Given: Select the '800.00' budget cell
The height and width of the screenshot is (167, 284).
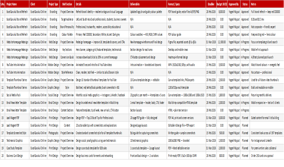Looking at the screenshot, I should click(222, 156).
